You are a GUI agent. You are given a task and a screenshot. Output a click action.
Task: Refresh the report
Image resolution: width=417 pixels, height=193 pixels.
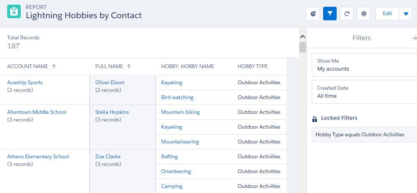347,14
